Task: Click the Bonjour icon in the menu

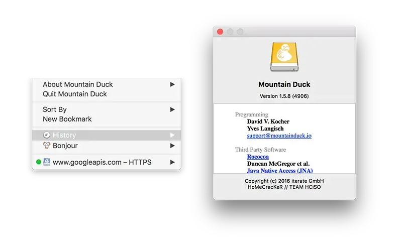Action: (x=46, y=146)
